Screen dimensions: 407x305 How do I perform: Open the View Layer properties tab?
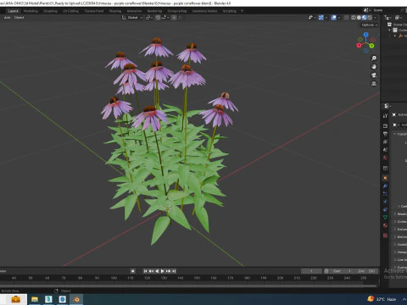coord(385,141)
